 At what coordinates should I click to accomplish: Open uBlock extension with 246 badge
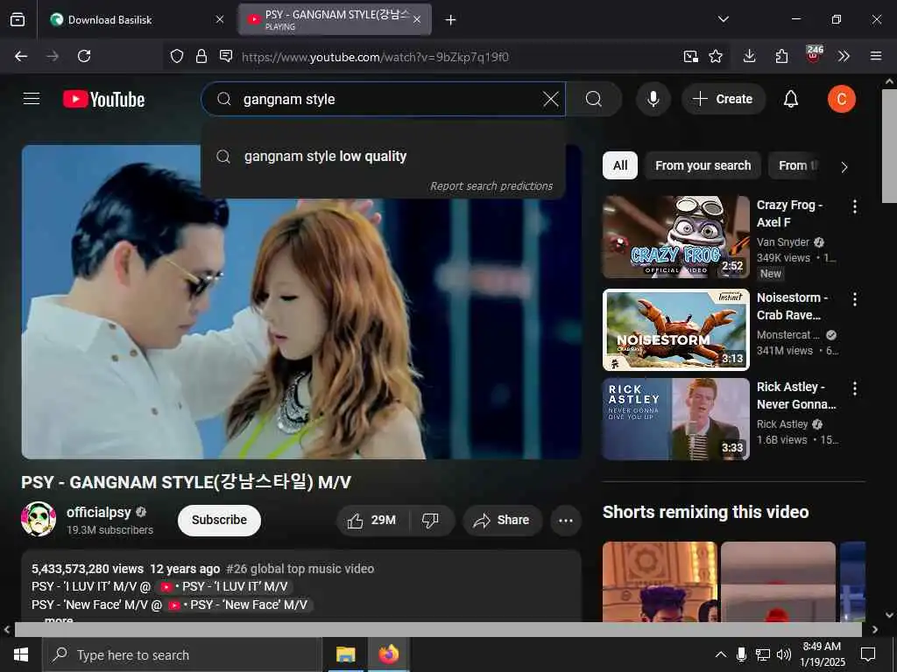point(814,55)
